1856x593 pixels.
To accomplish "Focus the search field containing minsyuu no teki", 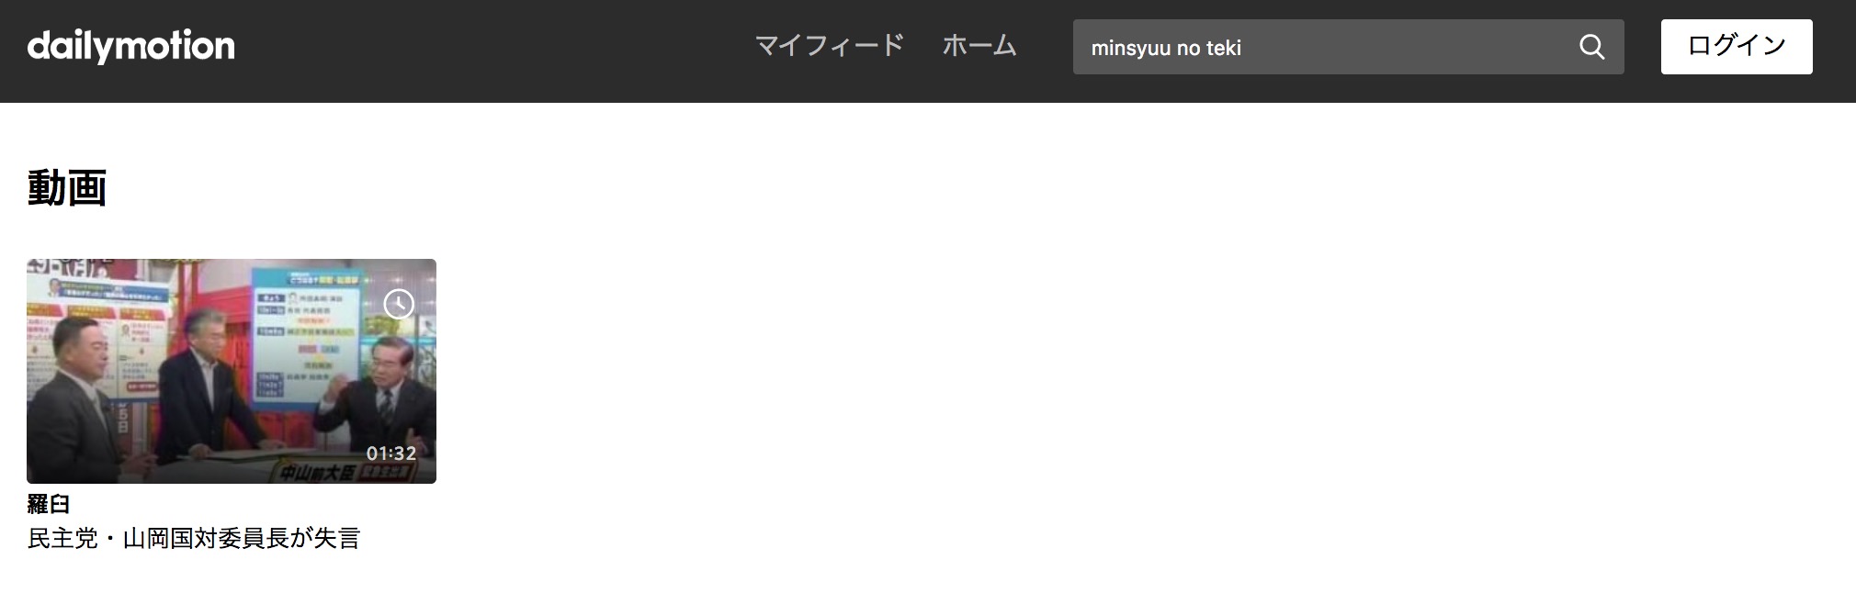I will pos(1348,47).
